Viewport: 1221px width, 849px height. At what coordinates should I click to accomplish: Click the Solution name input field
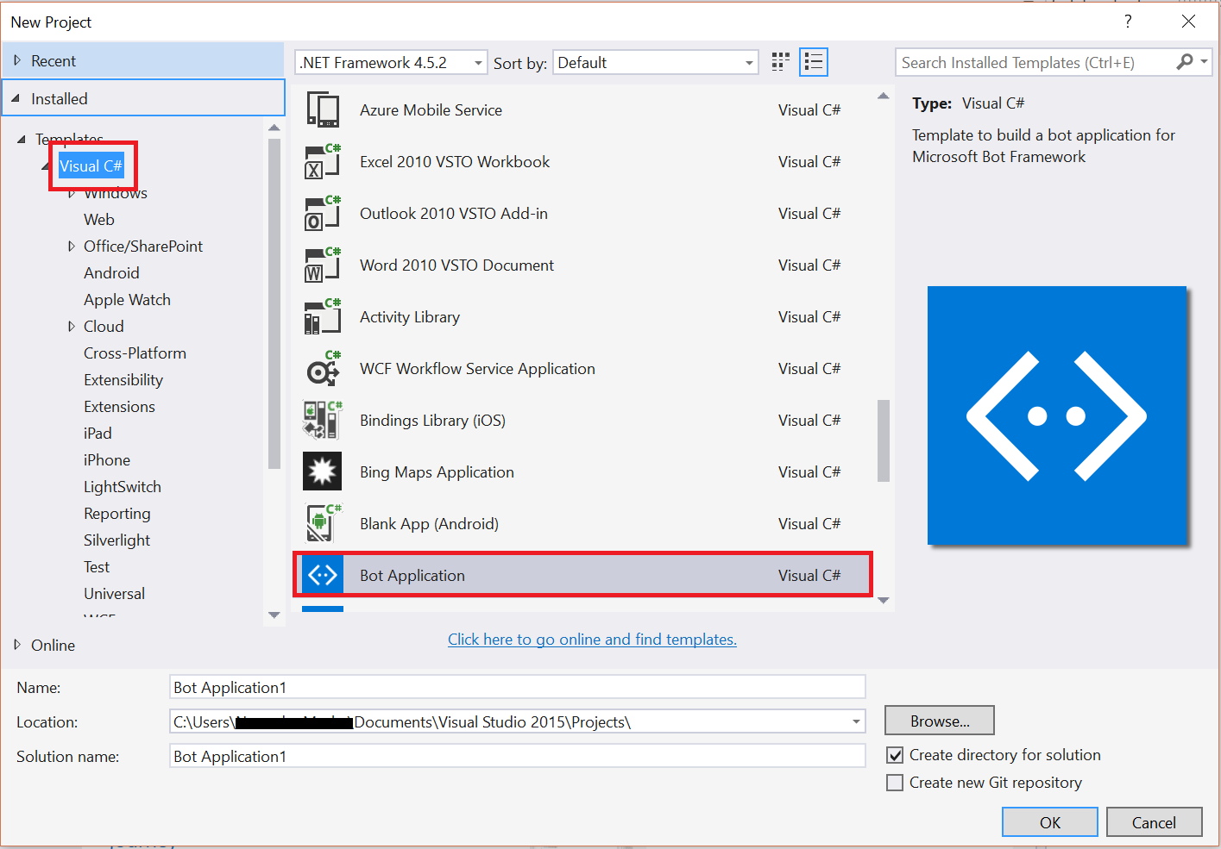pyautogui.click(x=518, y=756)
